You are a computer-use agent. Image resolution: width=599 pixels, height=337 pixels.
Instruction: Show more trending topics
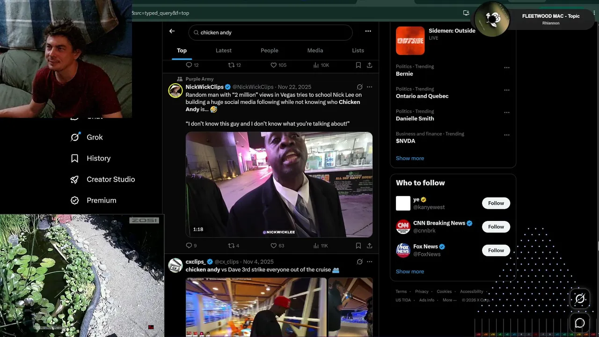410,158
